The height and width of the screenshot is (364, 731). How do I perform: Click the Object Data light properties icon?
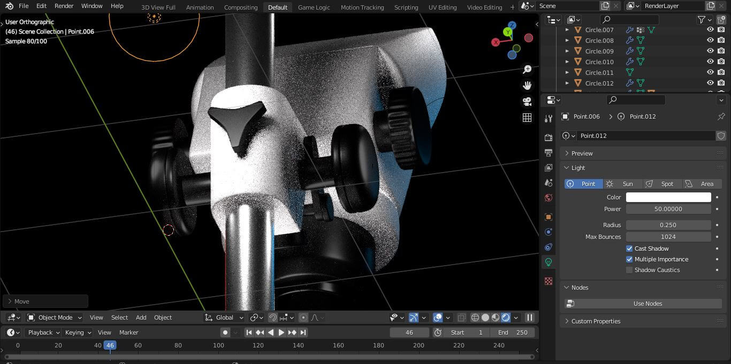pyautogui.click(x=549, y=262)
